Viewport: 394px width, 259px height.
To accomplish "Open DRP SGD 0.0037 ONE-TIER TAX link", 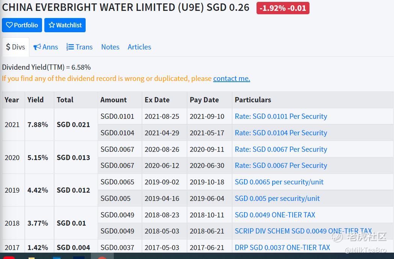I will click(x=282, y=247).
